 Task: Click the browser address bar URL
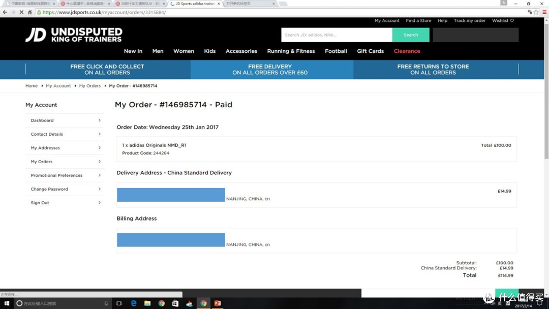tap(104, 12)
